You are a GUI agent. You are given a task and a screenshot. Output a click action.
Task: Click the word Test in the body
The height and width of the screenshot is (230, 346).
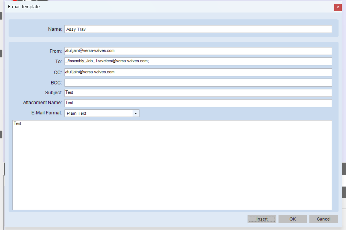pyautogui.click(x=17, y=124)
